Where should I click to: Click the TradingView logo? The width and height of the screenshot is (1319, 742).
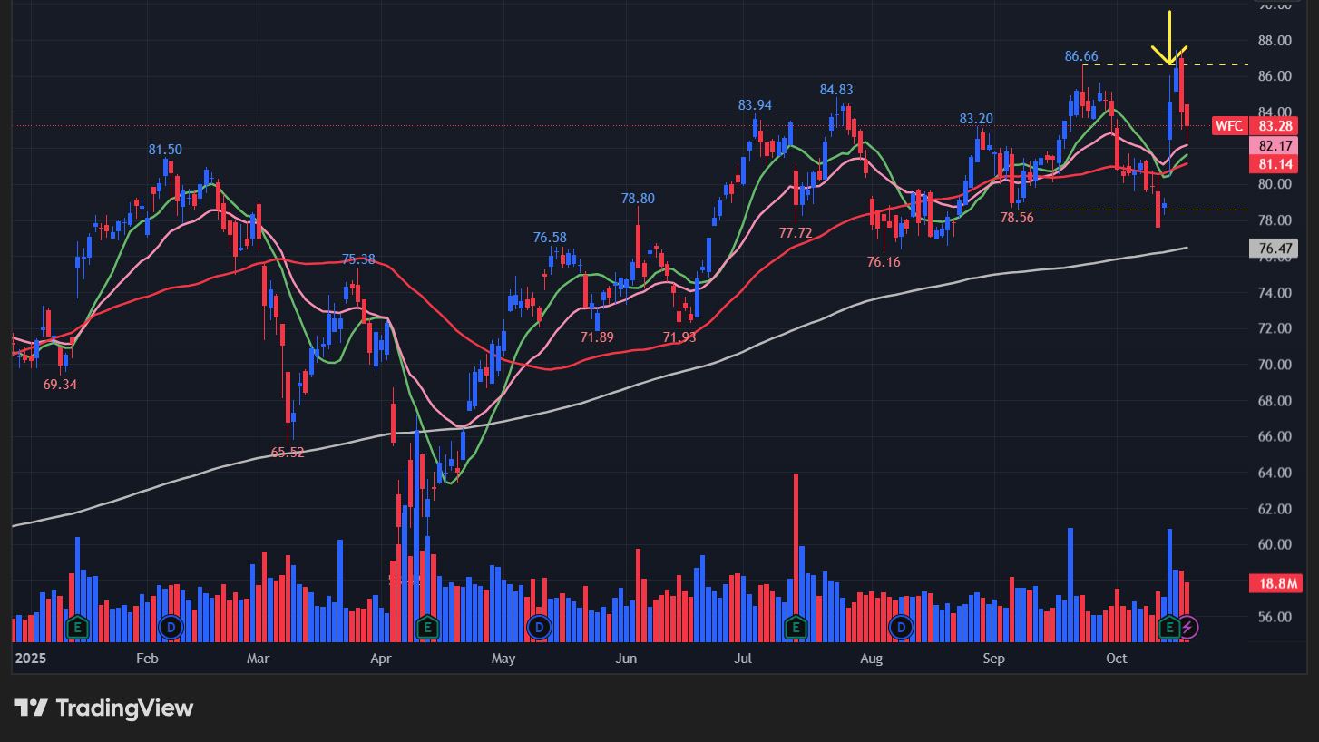103,708
